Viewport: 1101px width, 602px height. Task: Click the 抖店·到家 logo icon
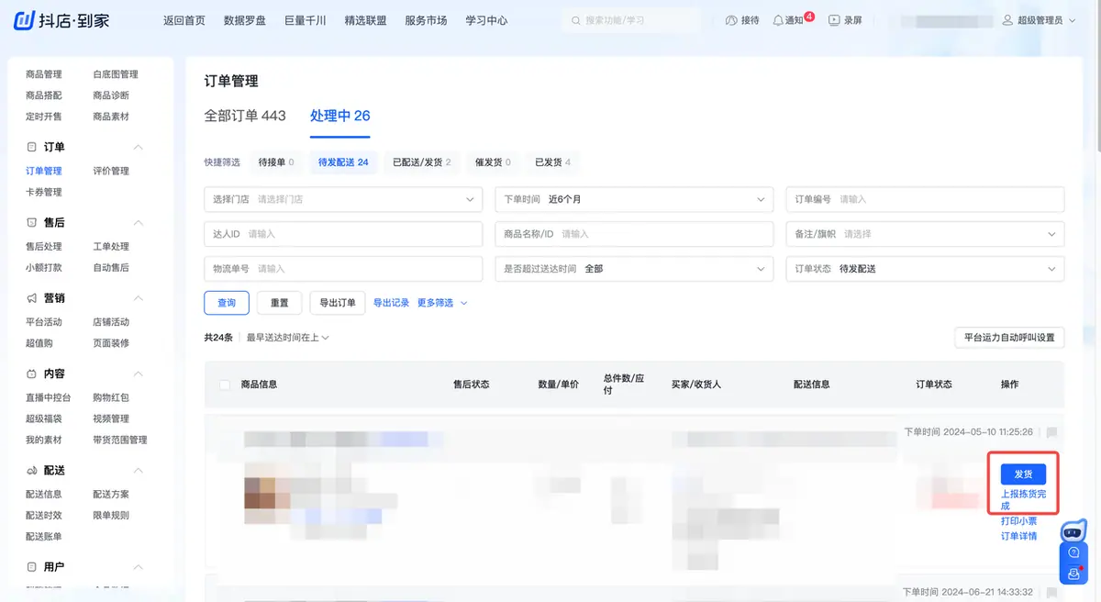pos(25,20)
